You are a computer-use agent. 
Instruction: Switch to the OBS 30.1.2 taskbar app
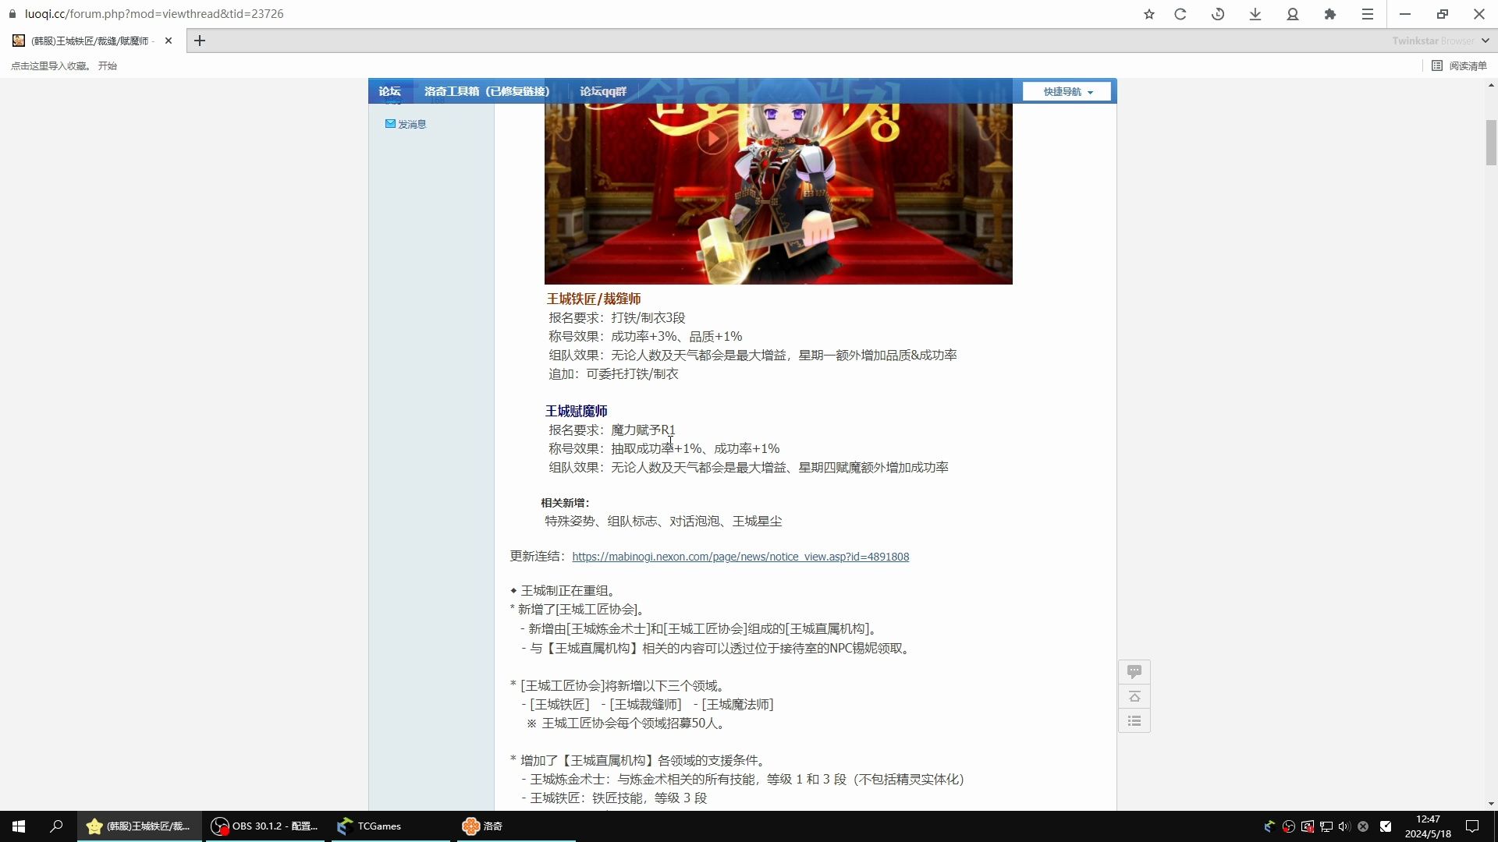265,826
